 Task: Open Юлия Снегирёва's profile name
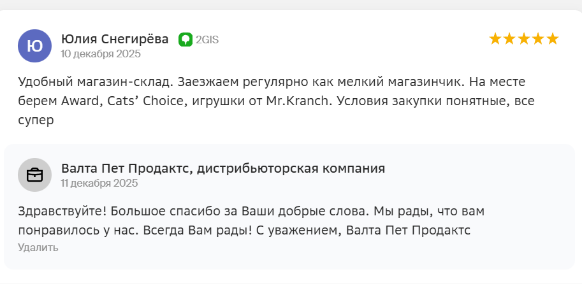(x=115, y=40)
